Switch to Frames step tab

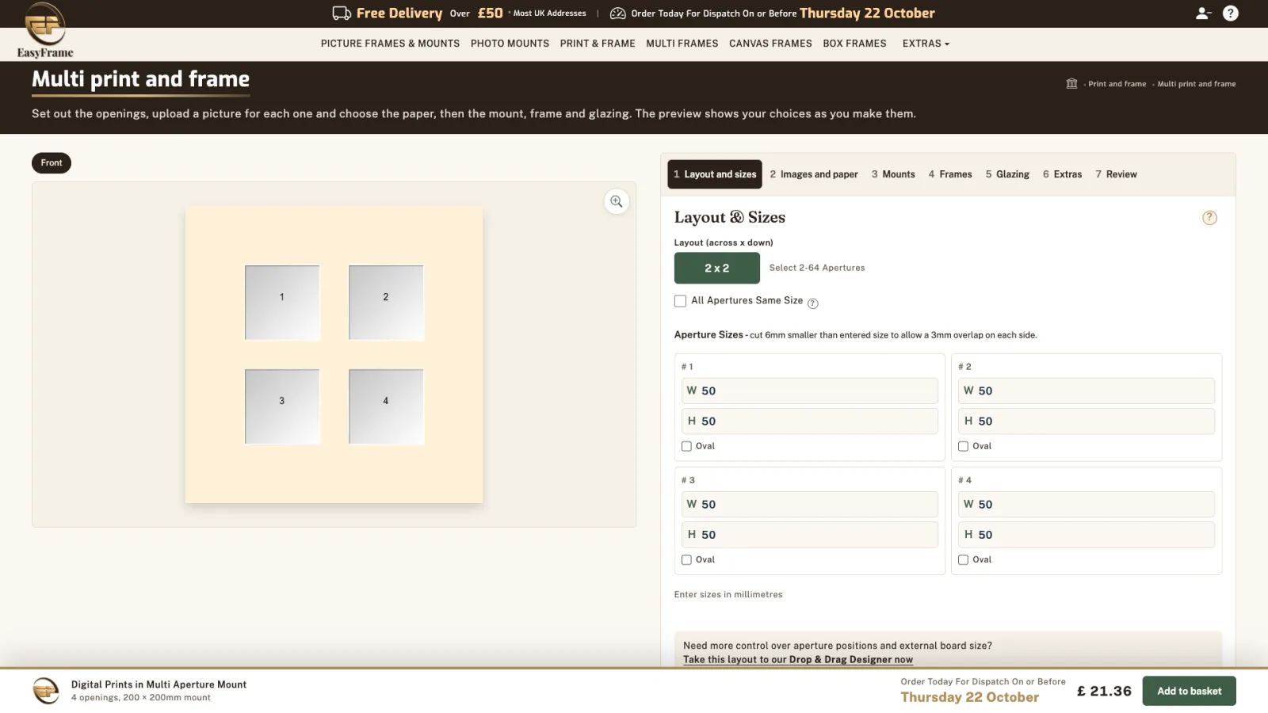pos(950,174)
